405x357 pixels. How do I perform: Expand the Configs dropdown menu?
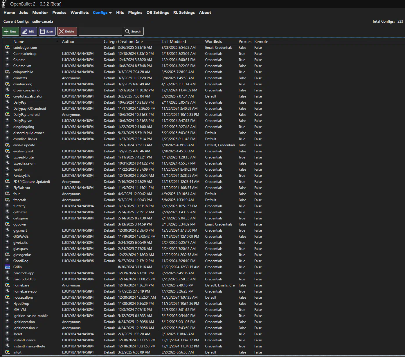pos(102,12)
